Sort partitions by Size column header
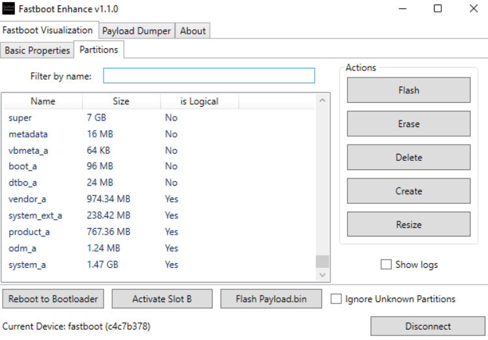Viewport: 488px width, 340px height. [x=121, y=101]
